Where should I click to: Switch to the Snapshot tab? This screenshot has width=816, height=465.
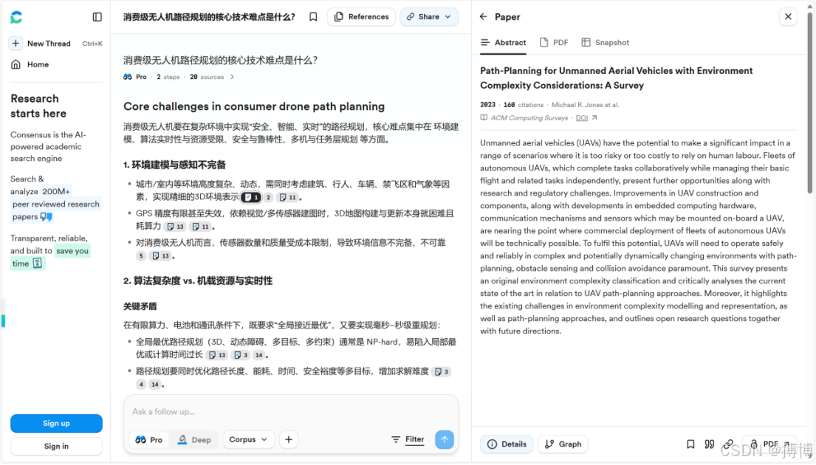pyautogui.click(x=606, y=43)
